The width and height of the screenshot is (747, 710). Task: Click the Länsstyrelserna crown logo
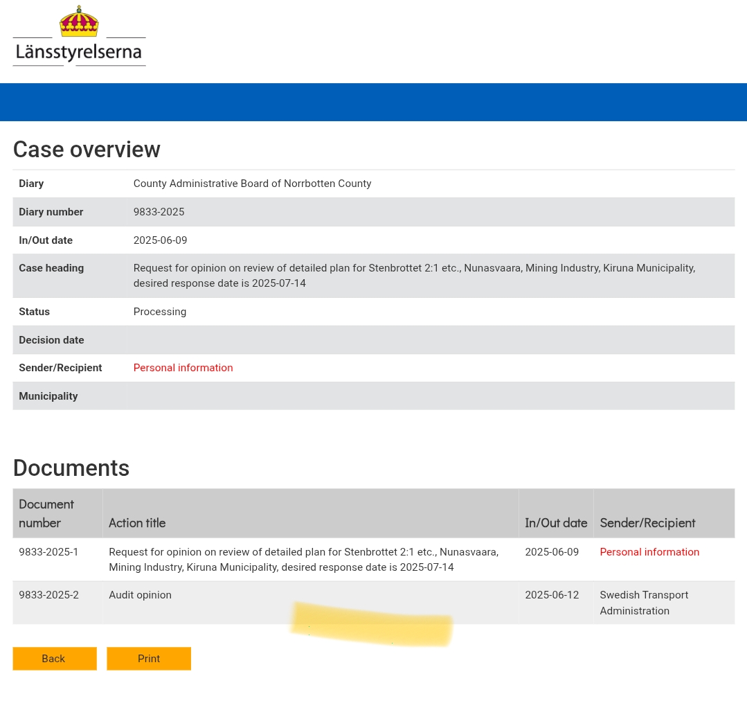(79, 37)
